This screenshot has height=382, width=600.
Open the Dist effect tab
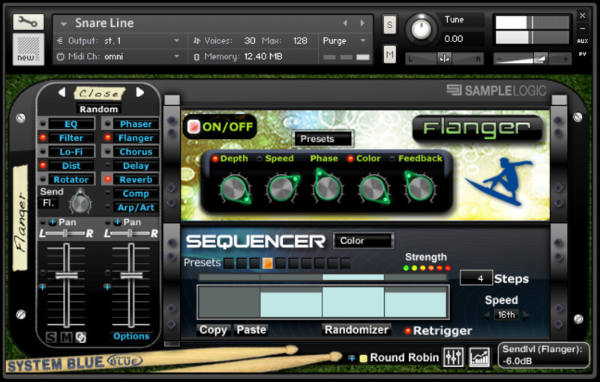71,166
